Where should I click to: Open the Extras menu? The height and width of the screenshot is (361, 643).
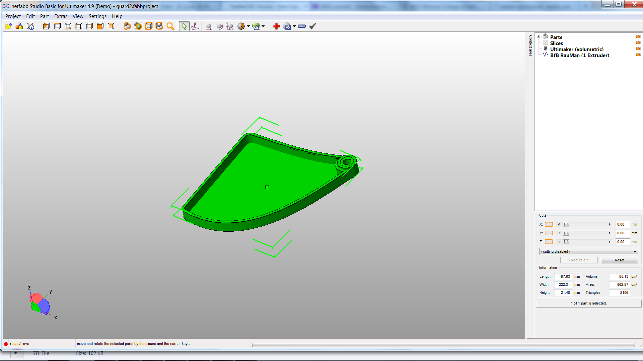tap(61, 16)
